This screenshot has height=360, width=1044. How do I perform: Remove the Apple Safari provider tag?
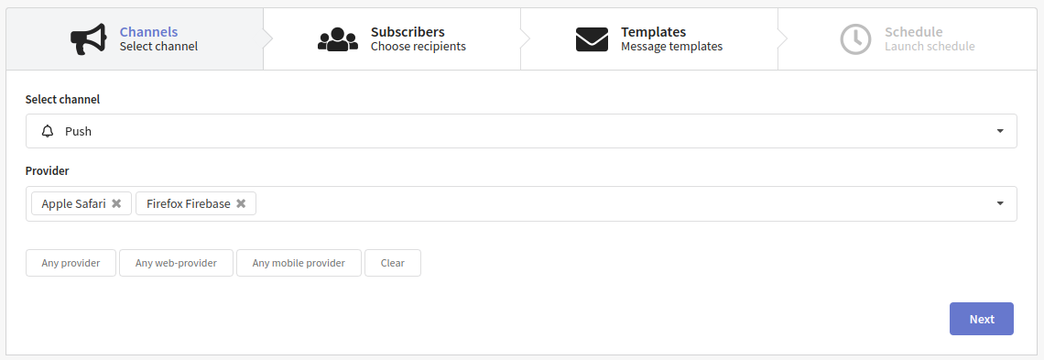click(116, 203)
